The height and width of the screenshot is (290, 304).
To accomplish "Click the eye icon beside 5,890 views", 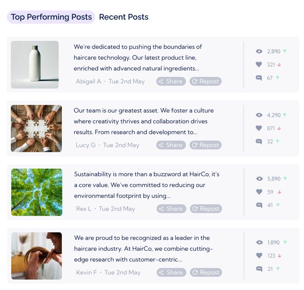I will click(259, 179).
